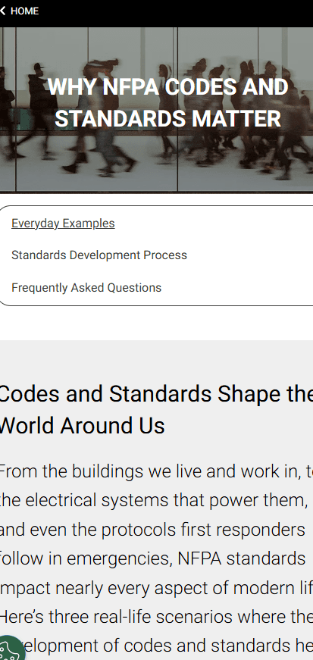313x660 pixels.
Task: Open Standards Development Process link
Action: coord(99,255)
